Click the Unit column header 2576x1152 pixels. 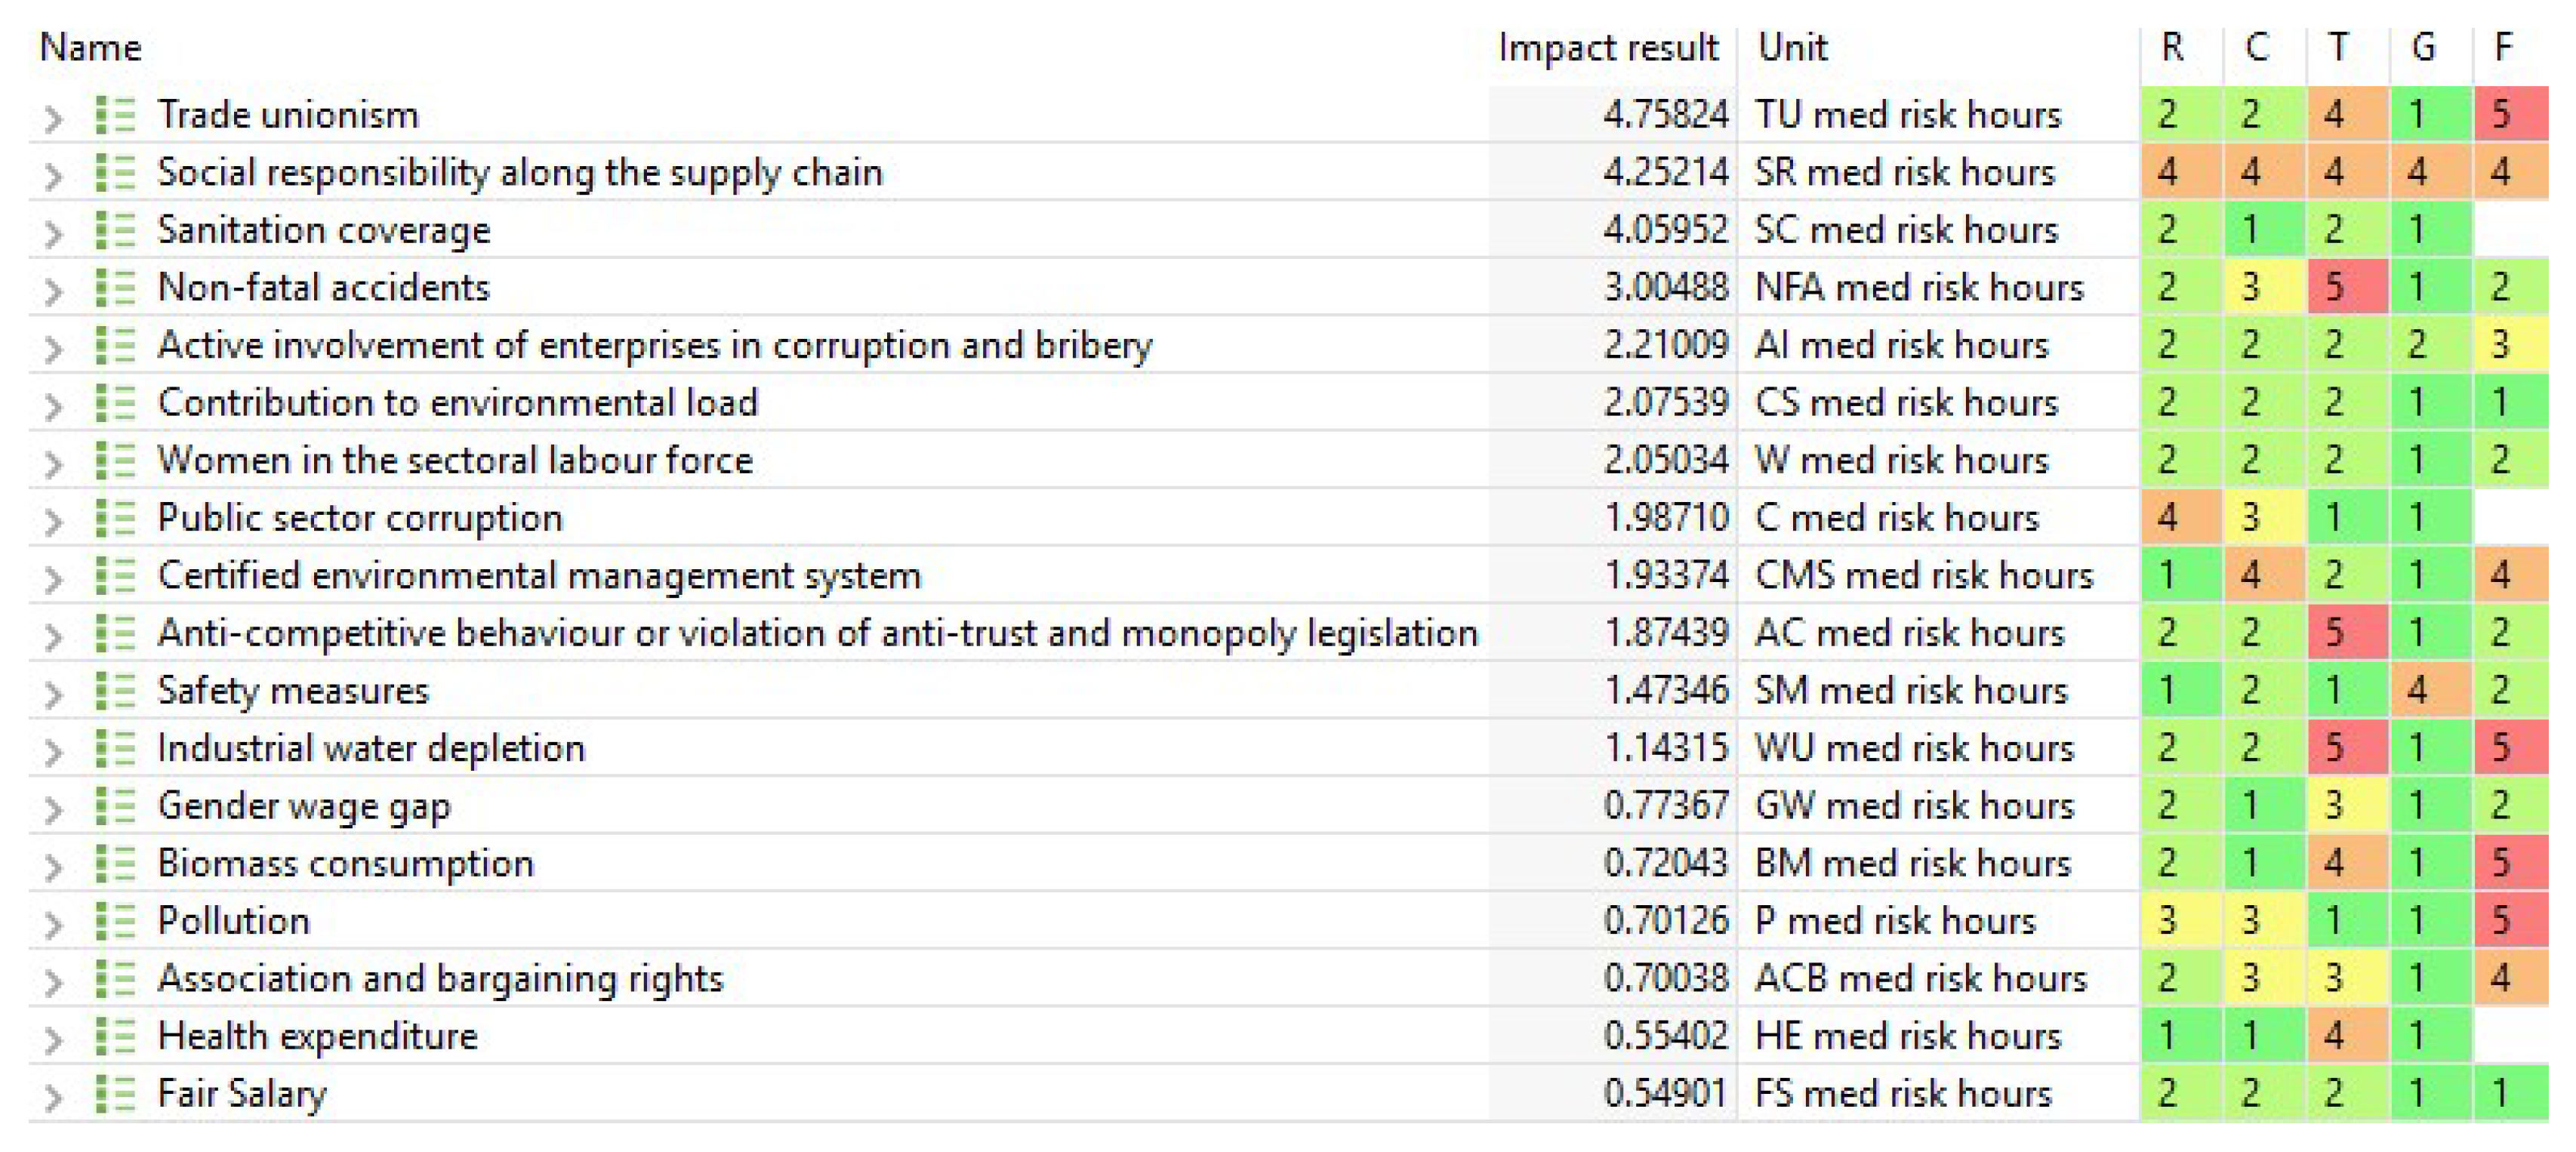point(1792,48)
